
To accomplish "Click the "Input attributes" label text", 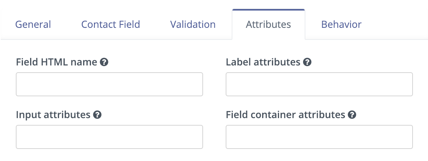I will pos(53,115).
